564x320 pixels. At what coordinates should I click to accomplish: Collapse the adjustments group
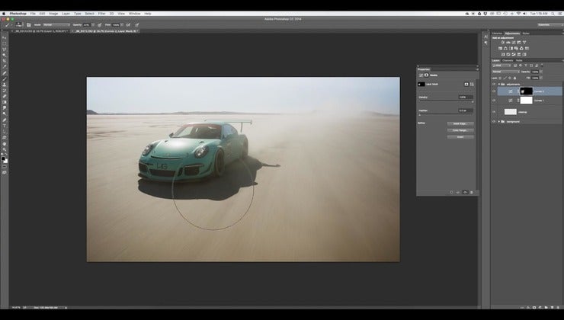499,84
